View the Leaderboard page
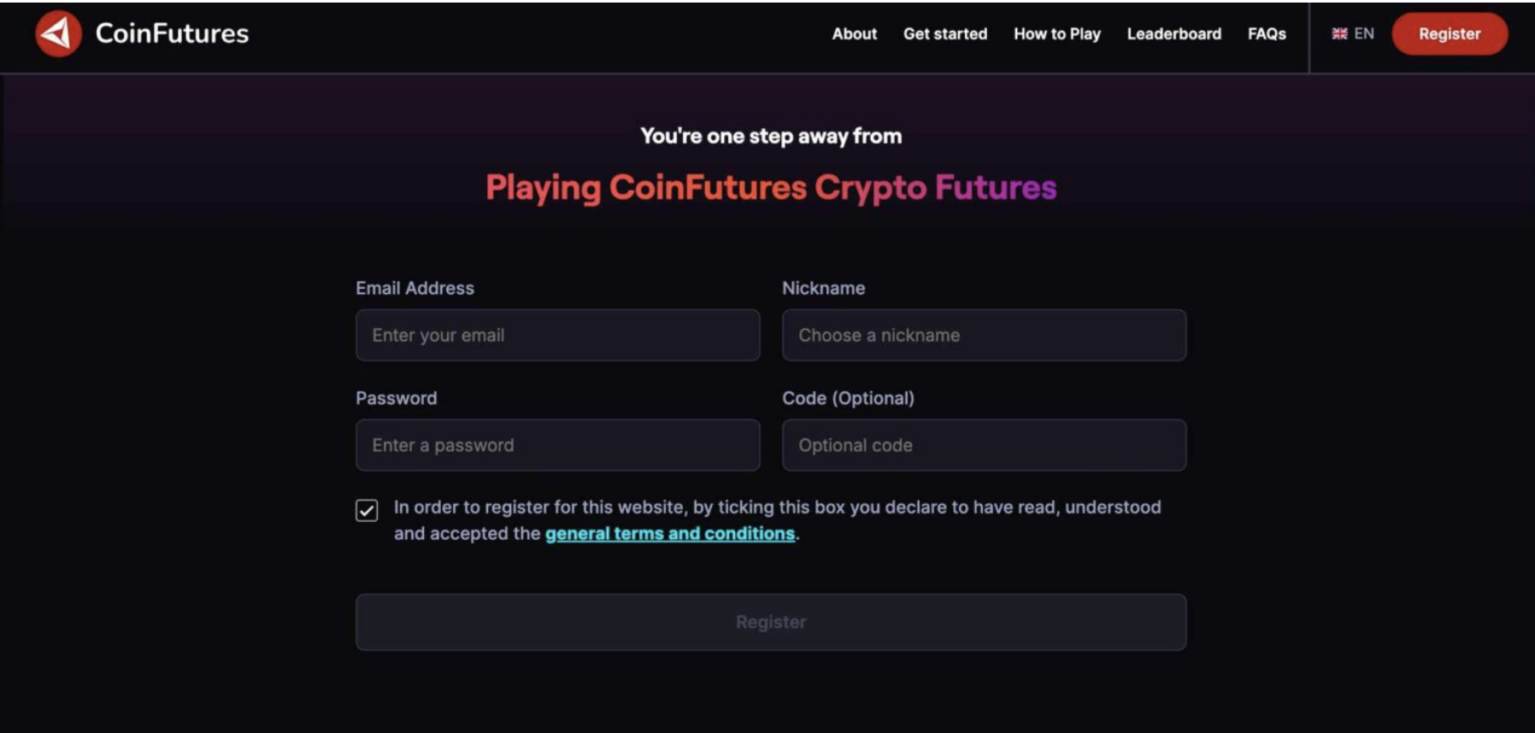 tap(1173, 34)
